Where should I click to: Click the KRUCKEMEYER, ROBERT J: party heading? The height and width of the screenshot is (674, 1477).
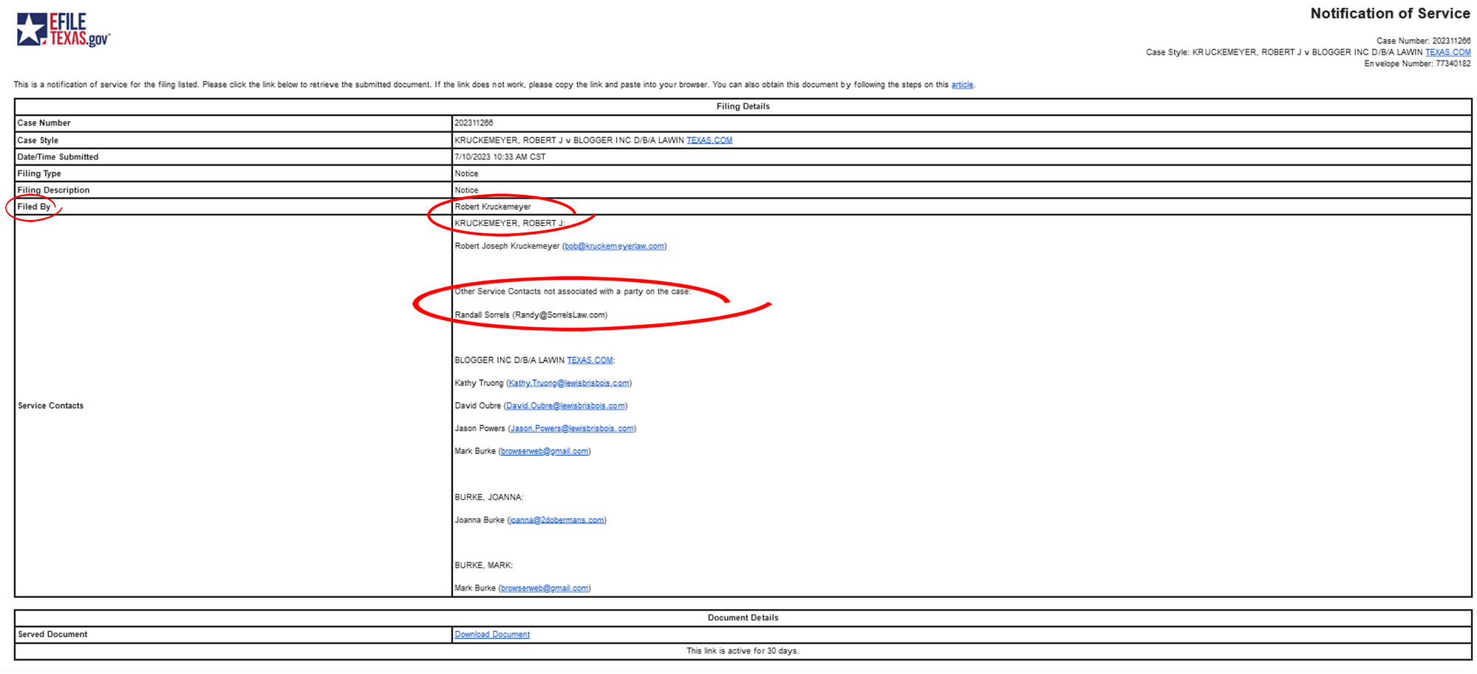(x=510, y=224)
